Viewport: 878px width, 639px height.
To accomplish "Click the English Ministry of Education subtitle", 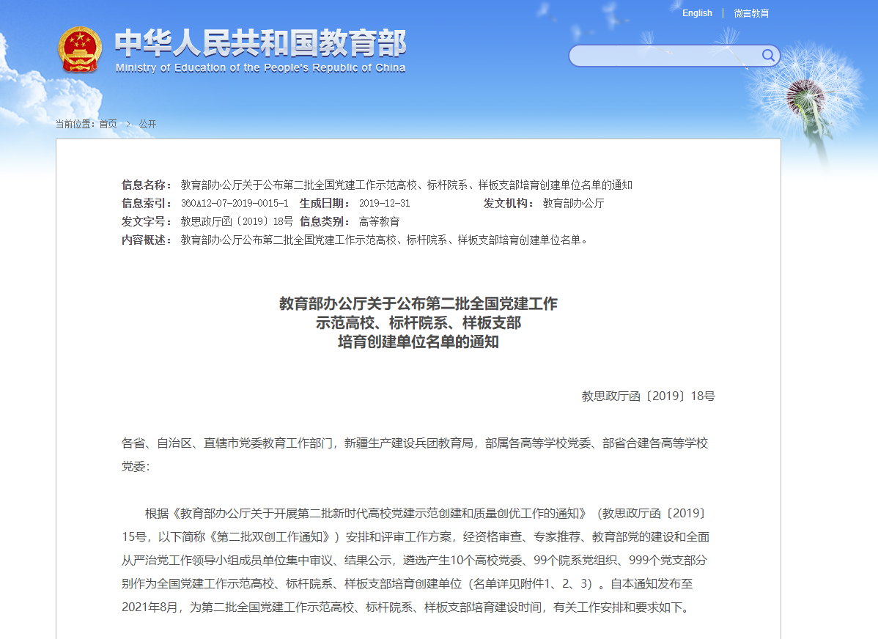I will [260, 68].
